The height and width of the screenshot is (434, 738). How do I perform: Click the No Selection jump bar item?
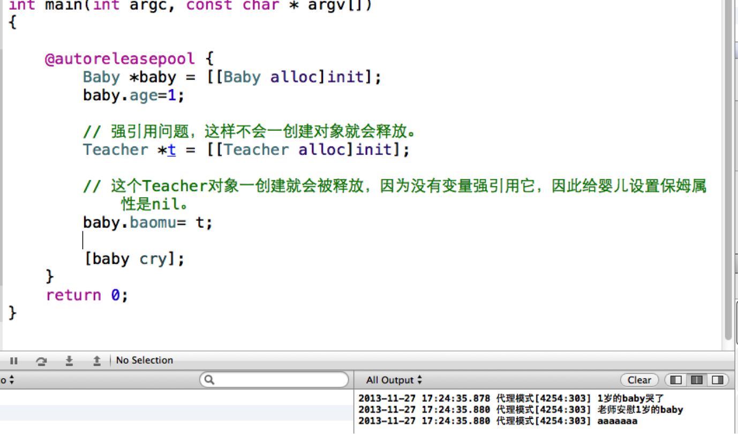pos(145,361)
